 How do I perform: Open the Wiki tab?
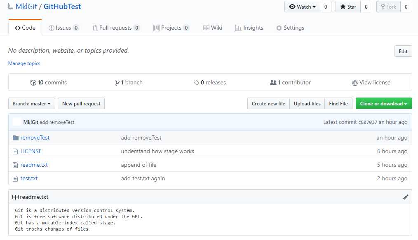click(x=212, y=28)
